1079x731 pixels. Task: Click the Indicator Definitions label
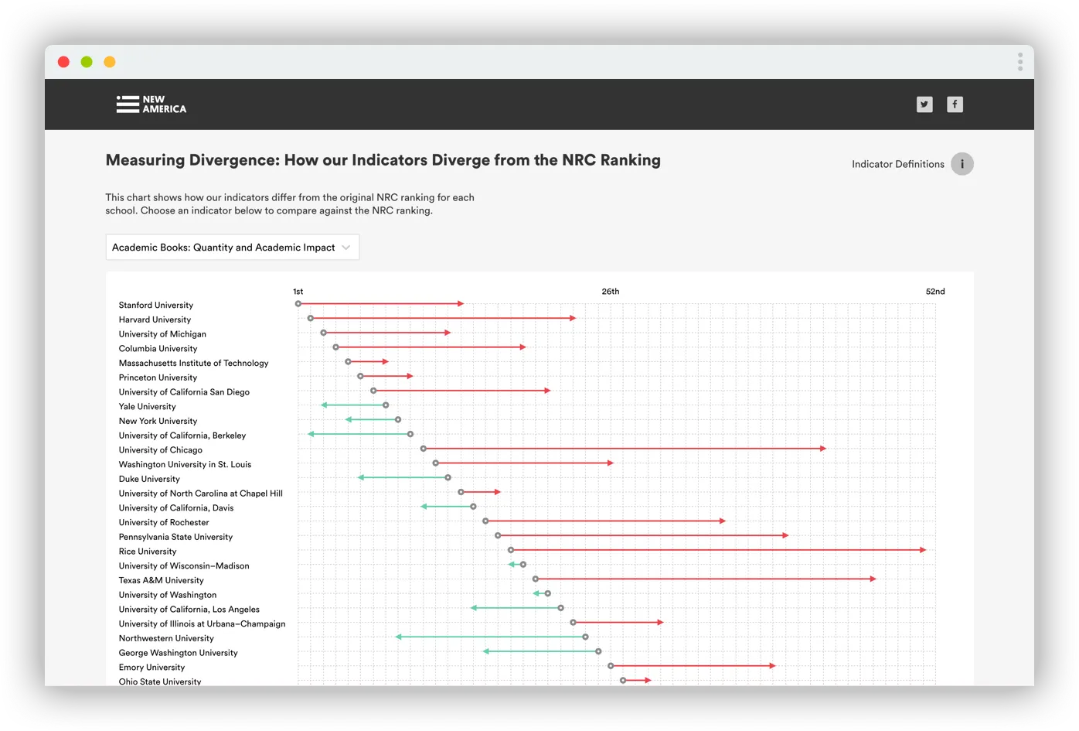[897, 163]
